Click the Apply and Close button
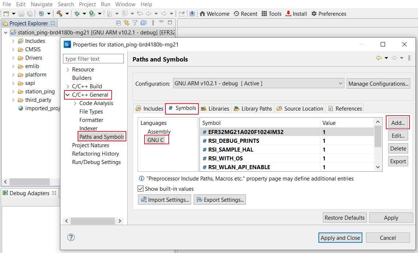 (340, 238)
